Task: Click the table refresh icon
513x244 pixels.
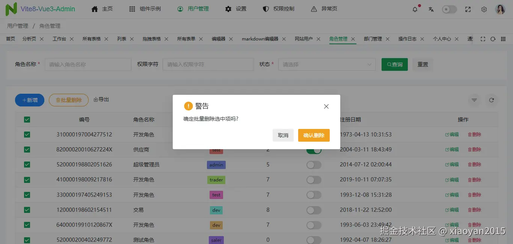Action: click(x=491, y=100)
